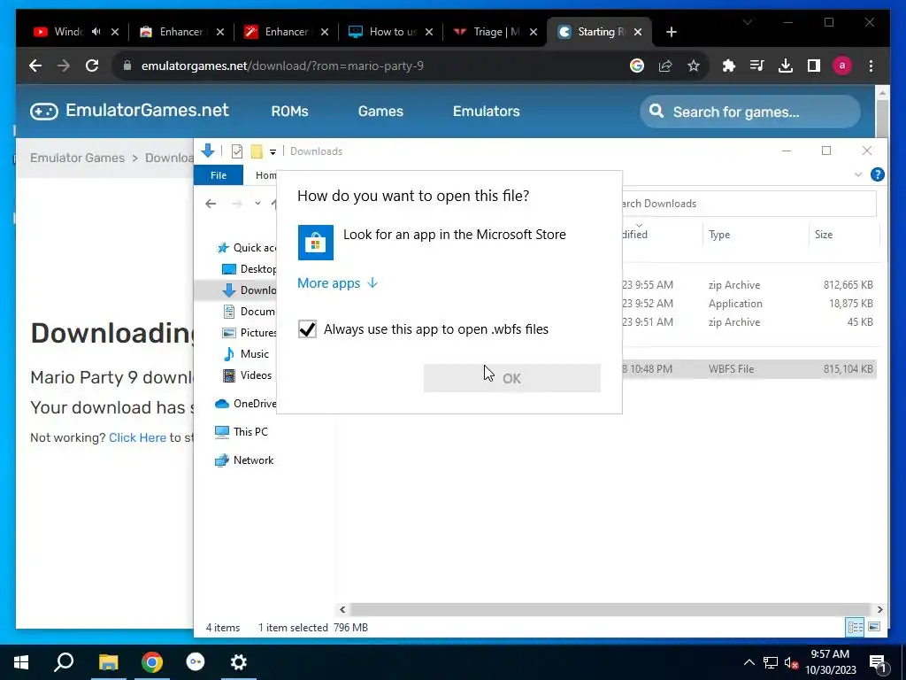Open File tab in File Explorer

pyautogui.click(x=219, y=175)
